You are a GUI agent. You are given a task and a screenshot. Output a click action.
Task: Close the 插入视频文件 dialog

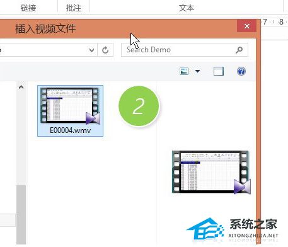(247, 26)
